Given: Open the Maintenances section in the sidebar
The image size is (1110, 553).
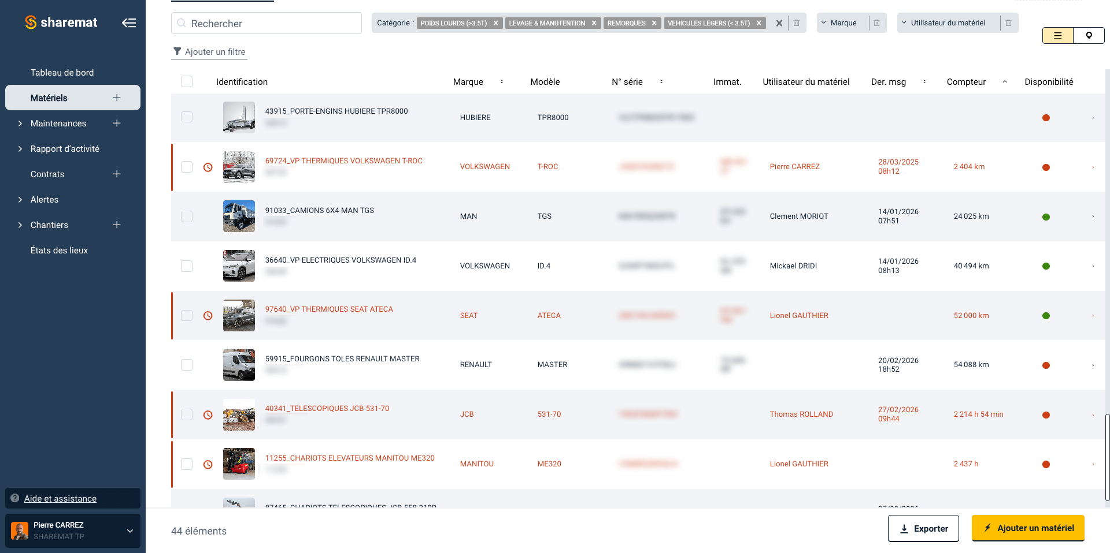Looking at the screenshot, I should [58, 123].
